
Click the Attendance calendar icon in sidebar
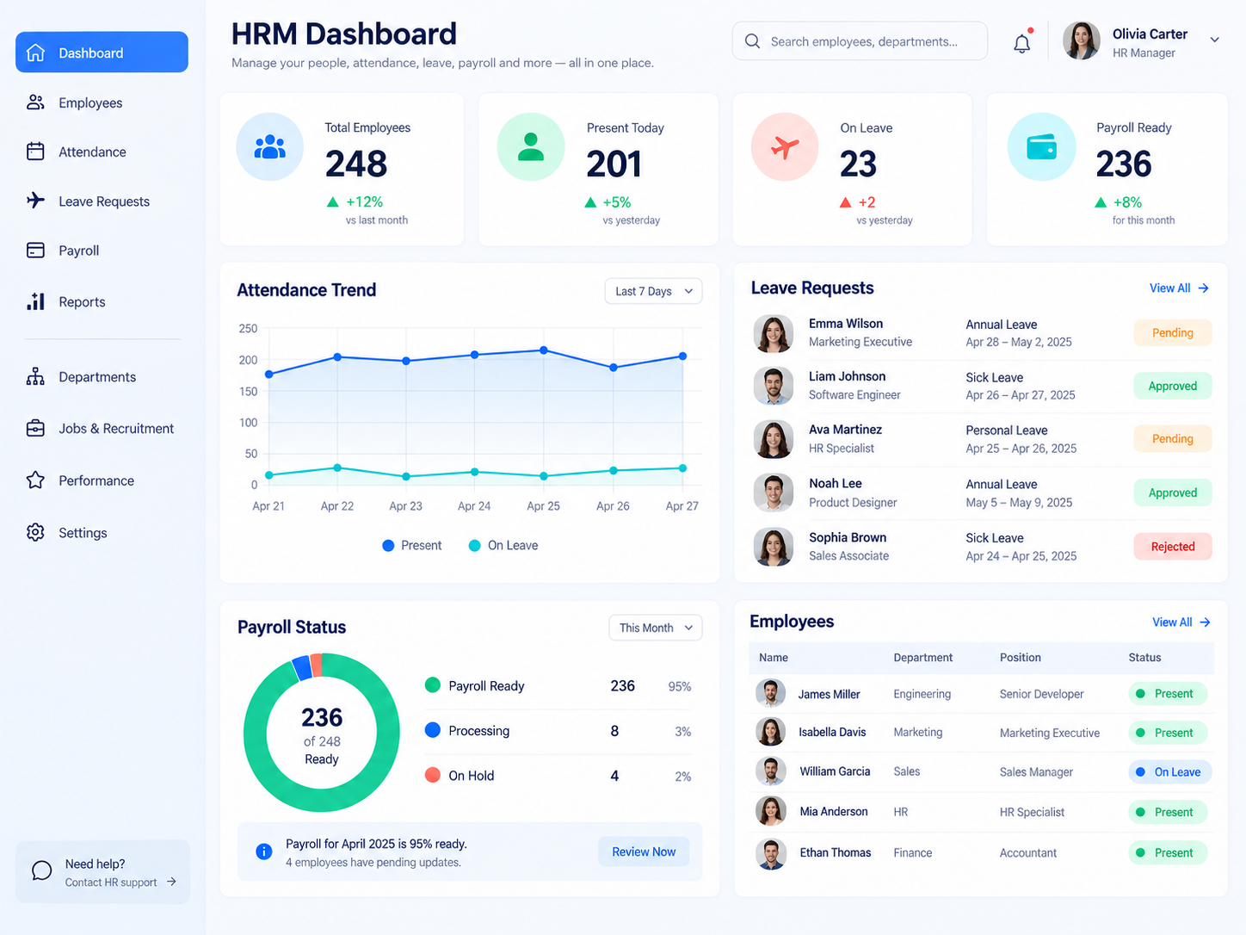(35, 152)
